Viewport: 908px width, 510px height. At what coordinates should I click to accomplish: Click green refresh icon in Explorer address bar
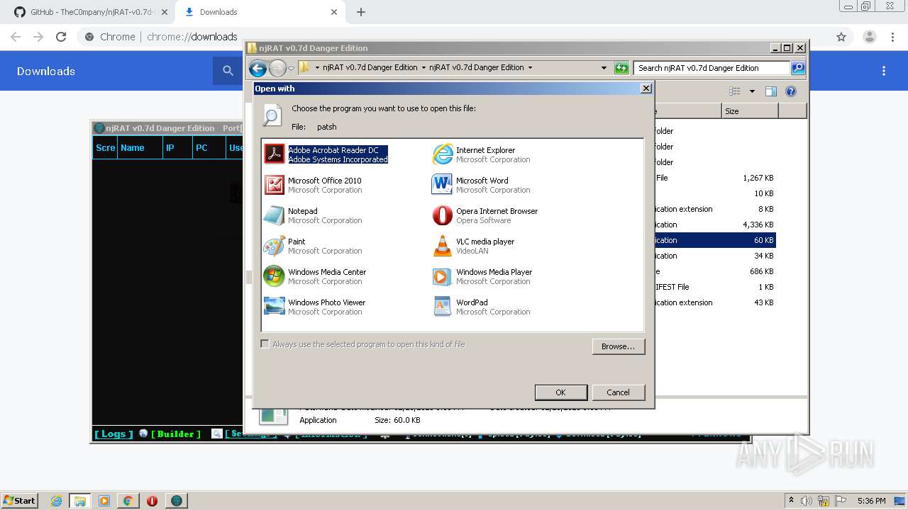(621, 68)
